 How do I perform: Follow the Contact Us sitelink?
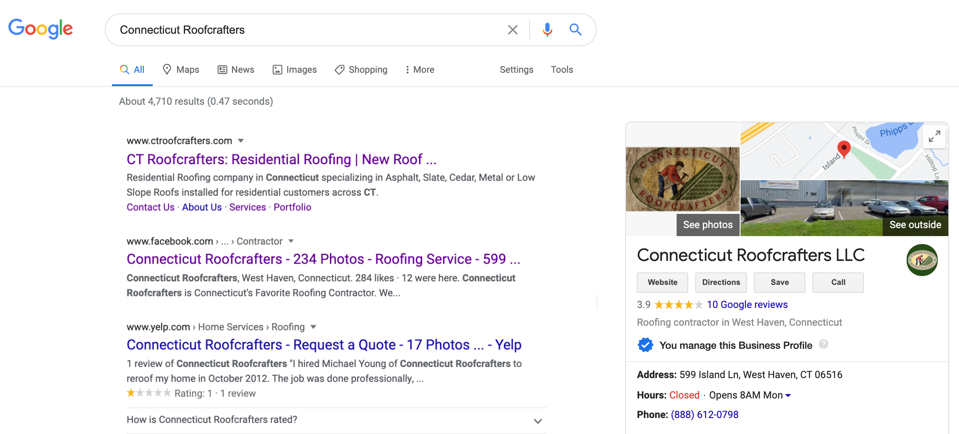tap(151, 207)
